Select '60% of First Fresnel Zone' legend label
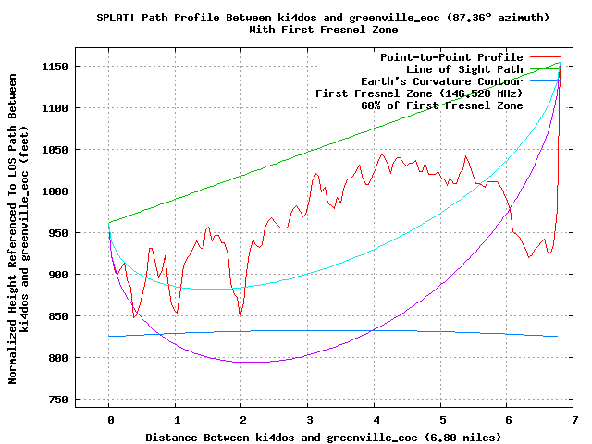This screenshot has width=592, height=444. (x=442, y=105)
